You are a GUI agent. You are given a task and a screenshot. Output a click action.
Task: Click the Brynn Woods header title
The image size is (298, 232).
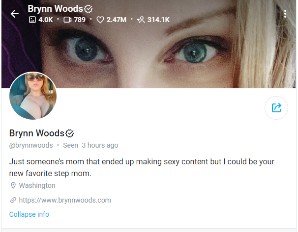(55, 9)
